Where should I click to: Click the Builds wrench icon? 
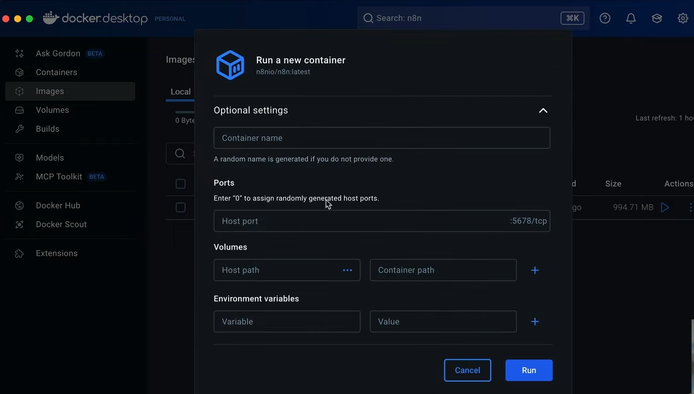click(x=19, y=129)
